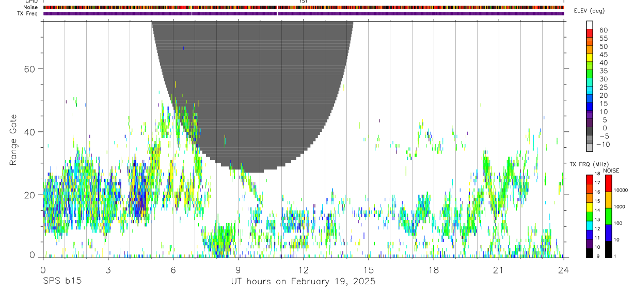Click the '15' tick label on the UT hours axis
The width and height of the screenshot is (634, 292).
[x=368, y=270]
